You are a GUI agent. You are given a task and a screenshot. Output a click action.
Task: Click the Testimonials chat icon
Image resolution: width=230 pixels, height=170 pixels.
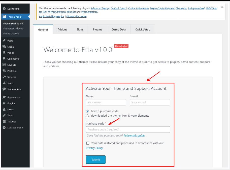[x=4, y=89]
